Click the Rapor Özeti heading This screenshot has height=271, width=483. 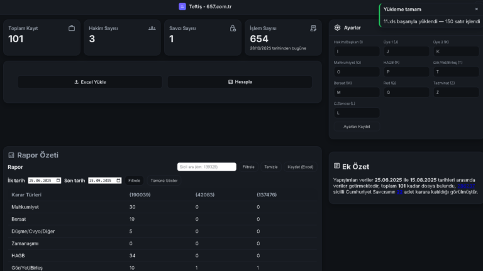point(38,155)
